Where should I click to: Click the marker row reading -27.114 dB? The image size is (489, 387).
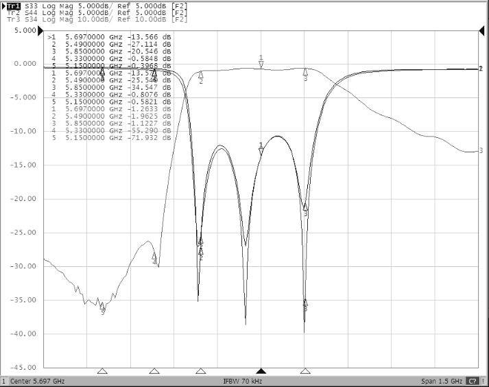coord(110,44)
